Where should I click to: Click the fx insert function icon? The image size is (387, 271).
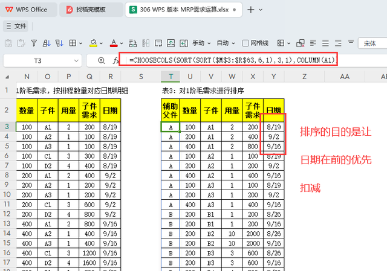(115, 60)
